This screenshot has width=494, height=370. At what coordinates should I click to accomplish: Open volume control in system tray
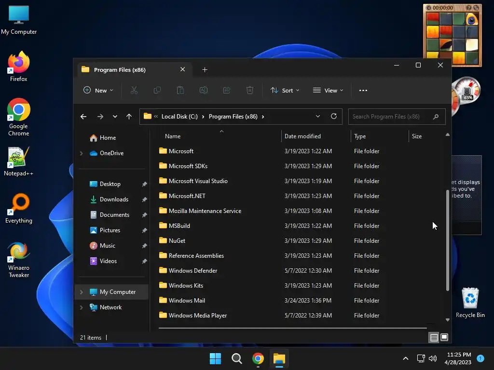pyautogui.click(x=433, y=358)
